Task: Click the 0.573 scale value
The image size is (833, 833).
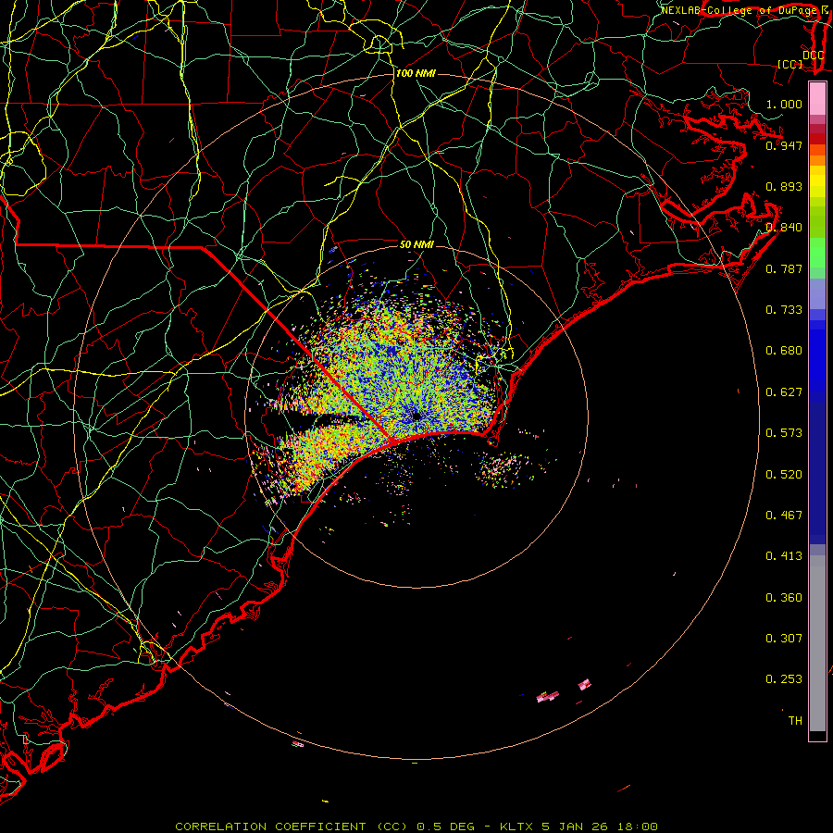Action: coord(784,433)
